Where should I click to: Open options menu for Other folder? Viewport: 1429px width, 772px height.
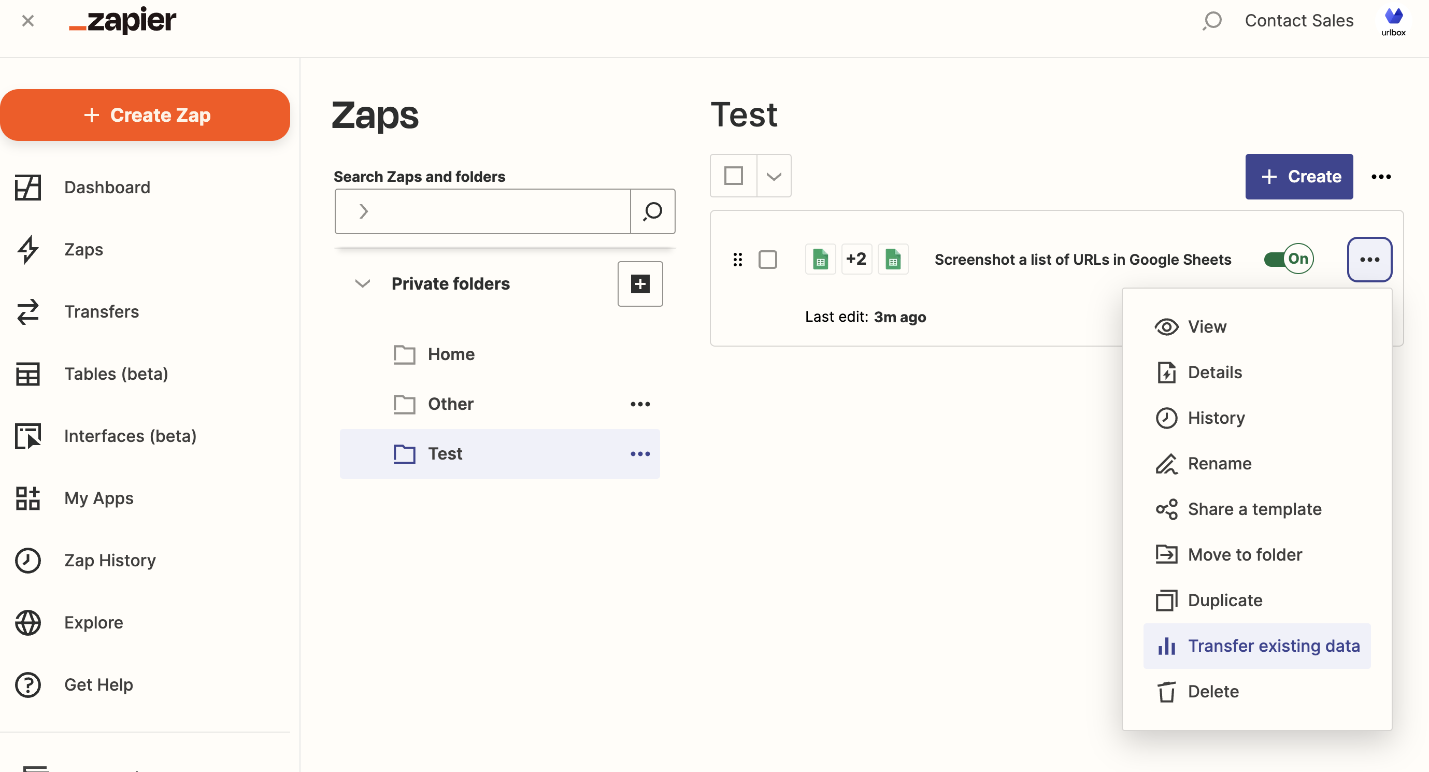(640, 404)
